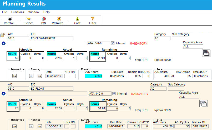Image resolution: width=212 pixels, height=130 pixels.
Task: Click Planning Date field 09/29/2017
Action: click(54, 76)
